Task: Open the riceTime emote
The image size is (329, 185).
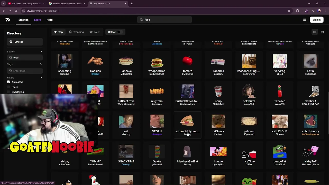Action: (x=249, y=155)
